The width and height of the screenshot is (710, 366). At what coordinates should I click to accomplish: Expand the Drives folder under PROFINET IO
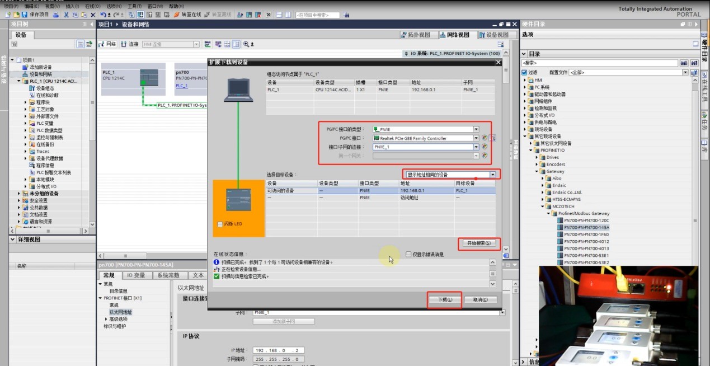point(537,157)
